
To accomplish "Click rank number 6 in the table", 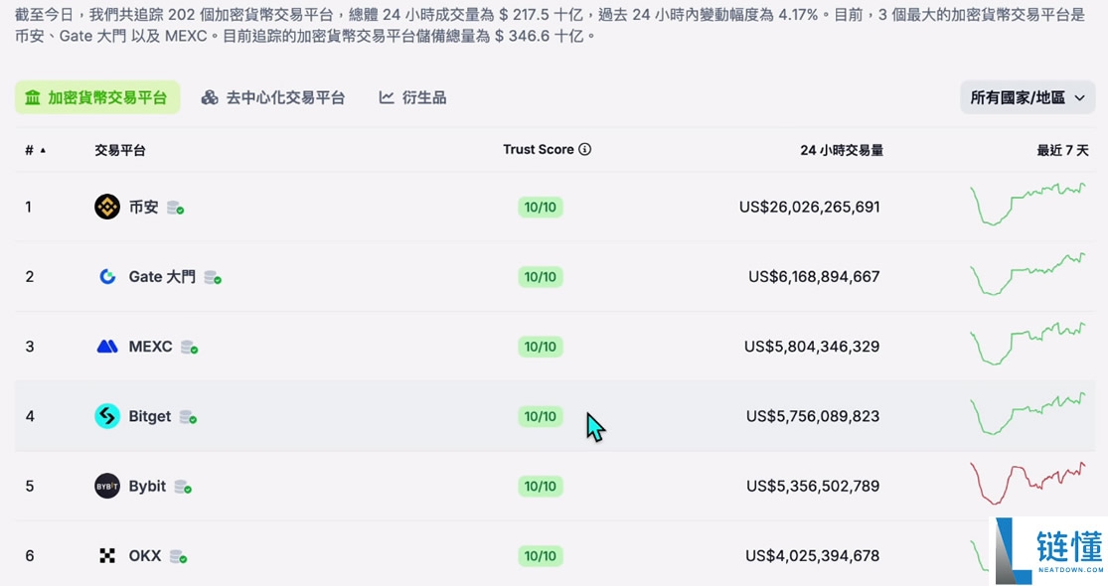I will point(30,556).
